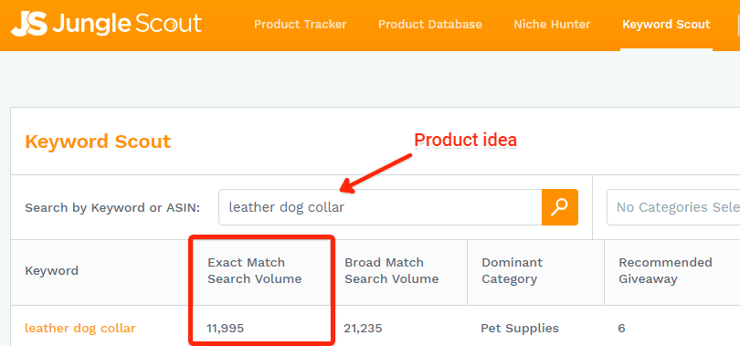Image resolution: width=740 pixels, height=346 pixels.
Task: Open the leather dog collar keyword link
Action: click(x=80, y=328)
